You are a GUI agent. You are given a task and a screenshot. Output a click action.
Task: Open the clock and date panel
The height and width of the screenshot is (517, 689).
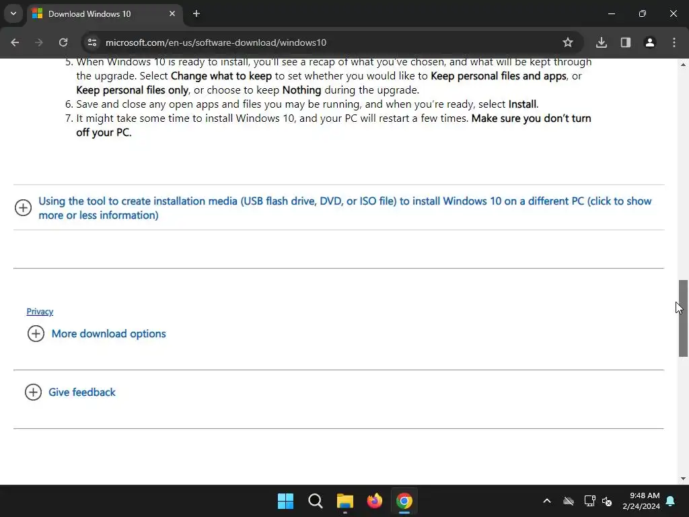641,501
